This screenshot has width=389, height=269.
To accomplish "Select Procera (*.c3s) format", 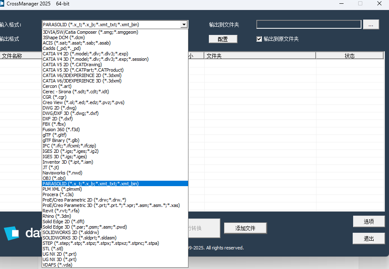I will point(115,195).
